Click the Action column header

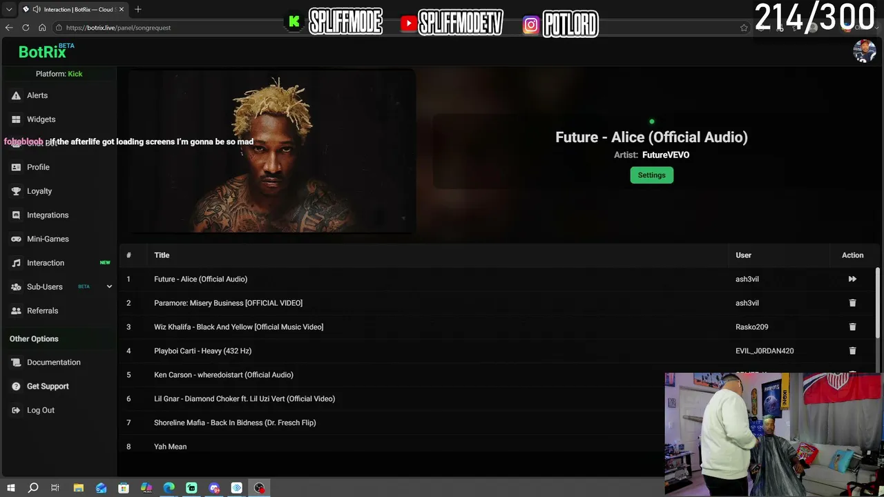[852, 255]
